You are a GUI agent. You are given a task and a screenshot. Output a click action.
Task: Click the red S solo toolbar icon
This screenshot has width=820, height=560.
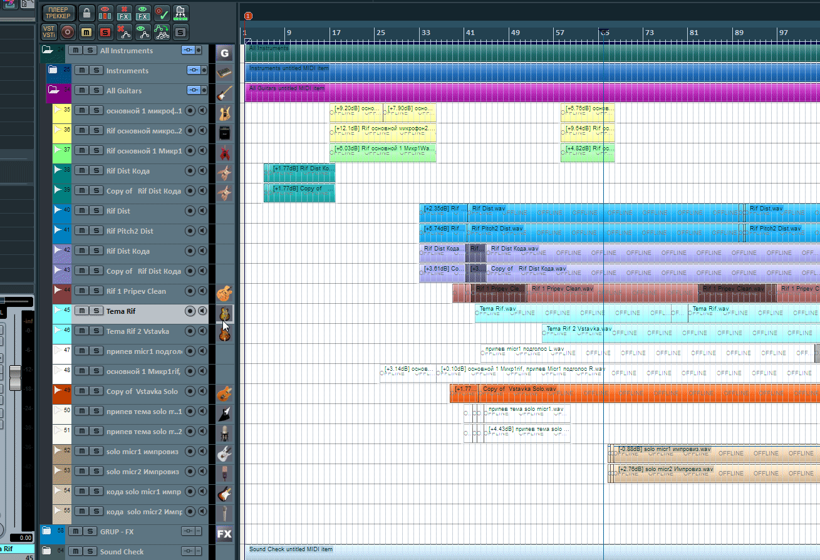coord(105,31)
